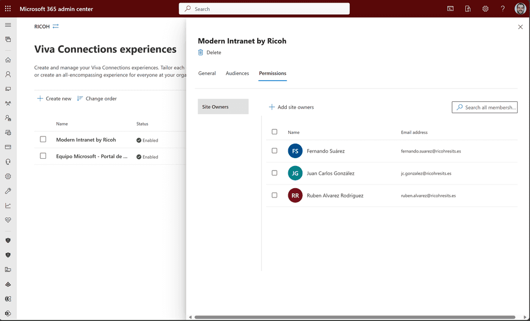Click the trash icon next to Delete
This screenshot has height=321, width=530.
(x=201, y=52)
